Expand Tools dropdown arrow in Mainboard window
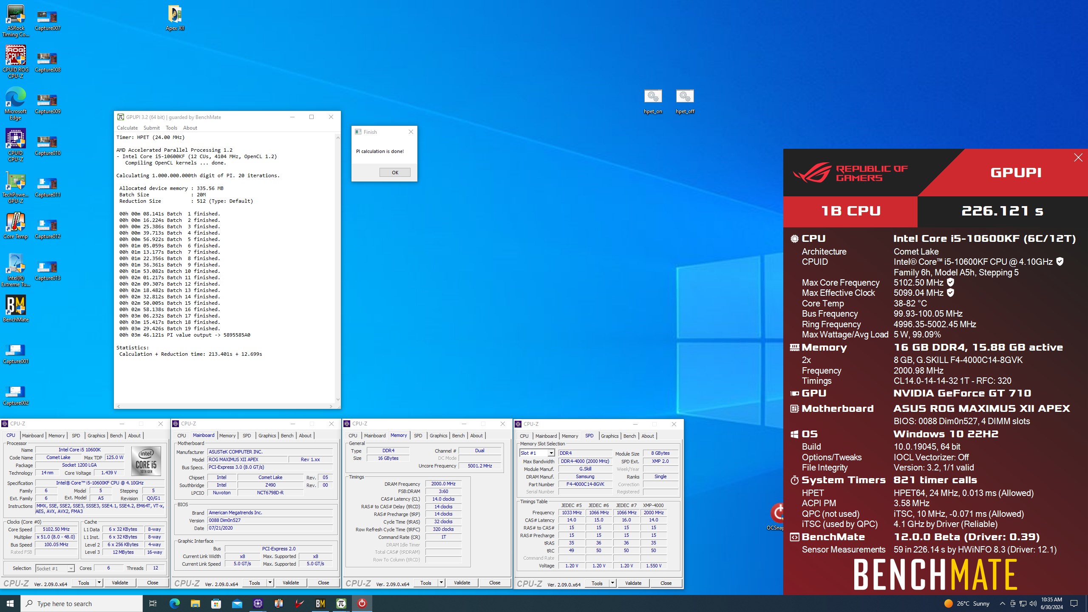Image resolution: width=1088 pixels, height=612 pixels. (x=270, y=583)
